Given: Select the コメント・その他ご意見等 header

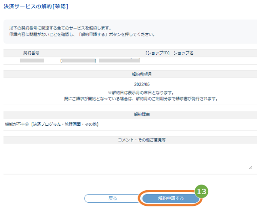Looking at the screenshot, I should tap(142, 140).
